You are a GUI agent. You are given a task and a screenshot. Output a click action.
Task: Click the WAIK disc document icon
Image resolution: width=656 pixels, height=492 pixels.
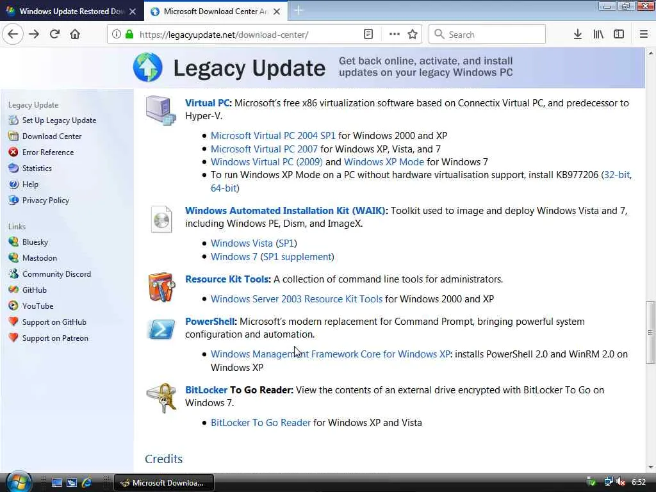tap(161, 219)
